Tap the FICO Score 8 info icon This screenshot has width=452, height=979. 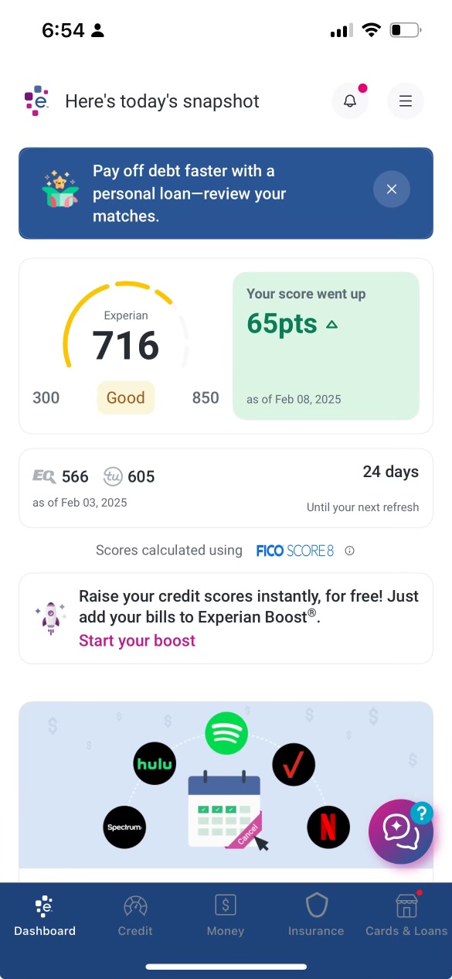point(349,551)
